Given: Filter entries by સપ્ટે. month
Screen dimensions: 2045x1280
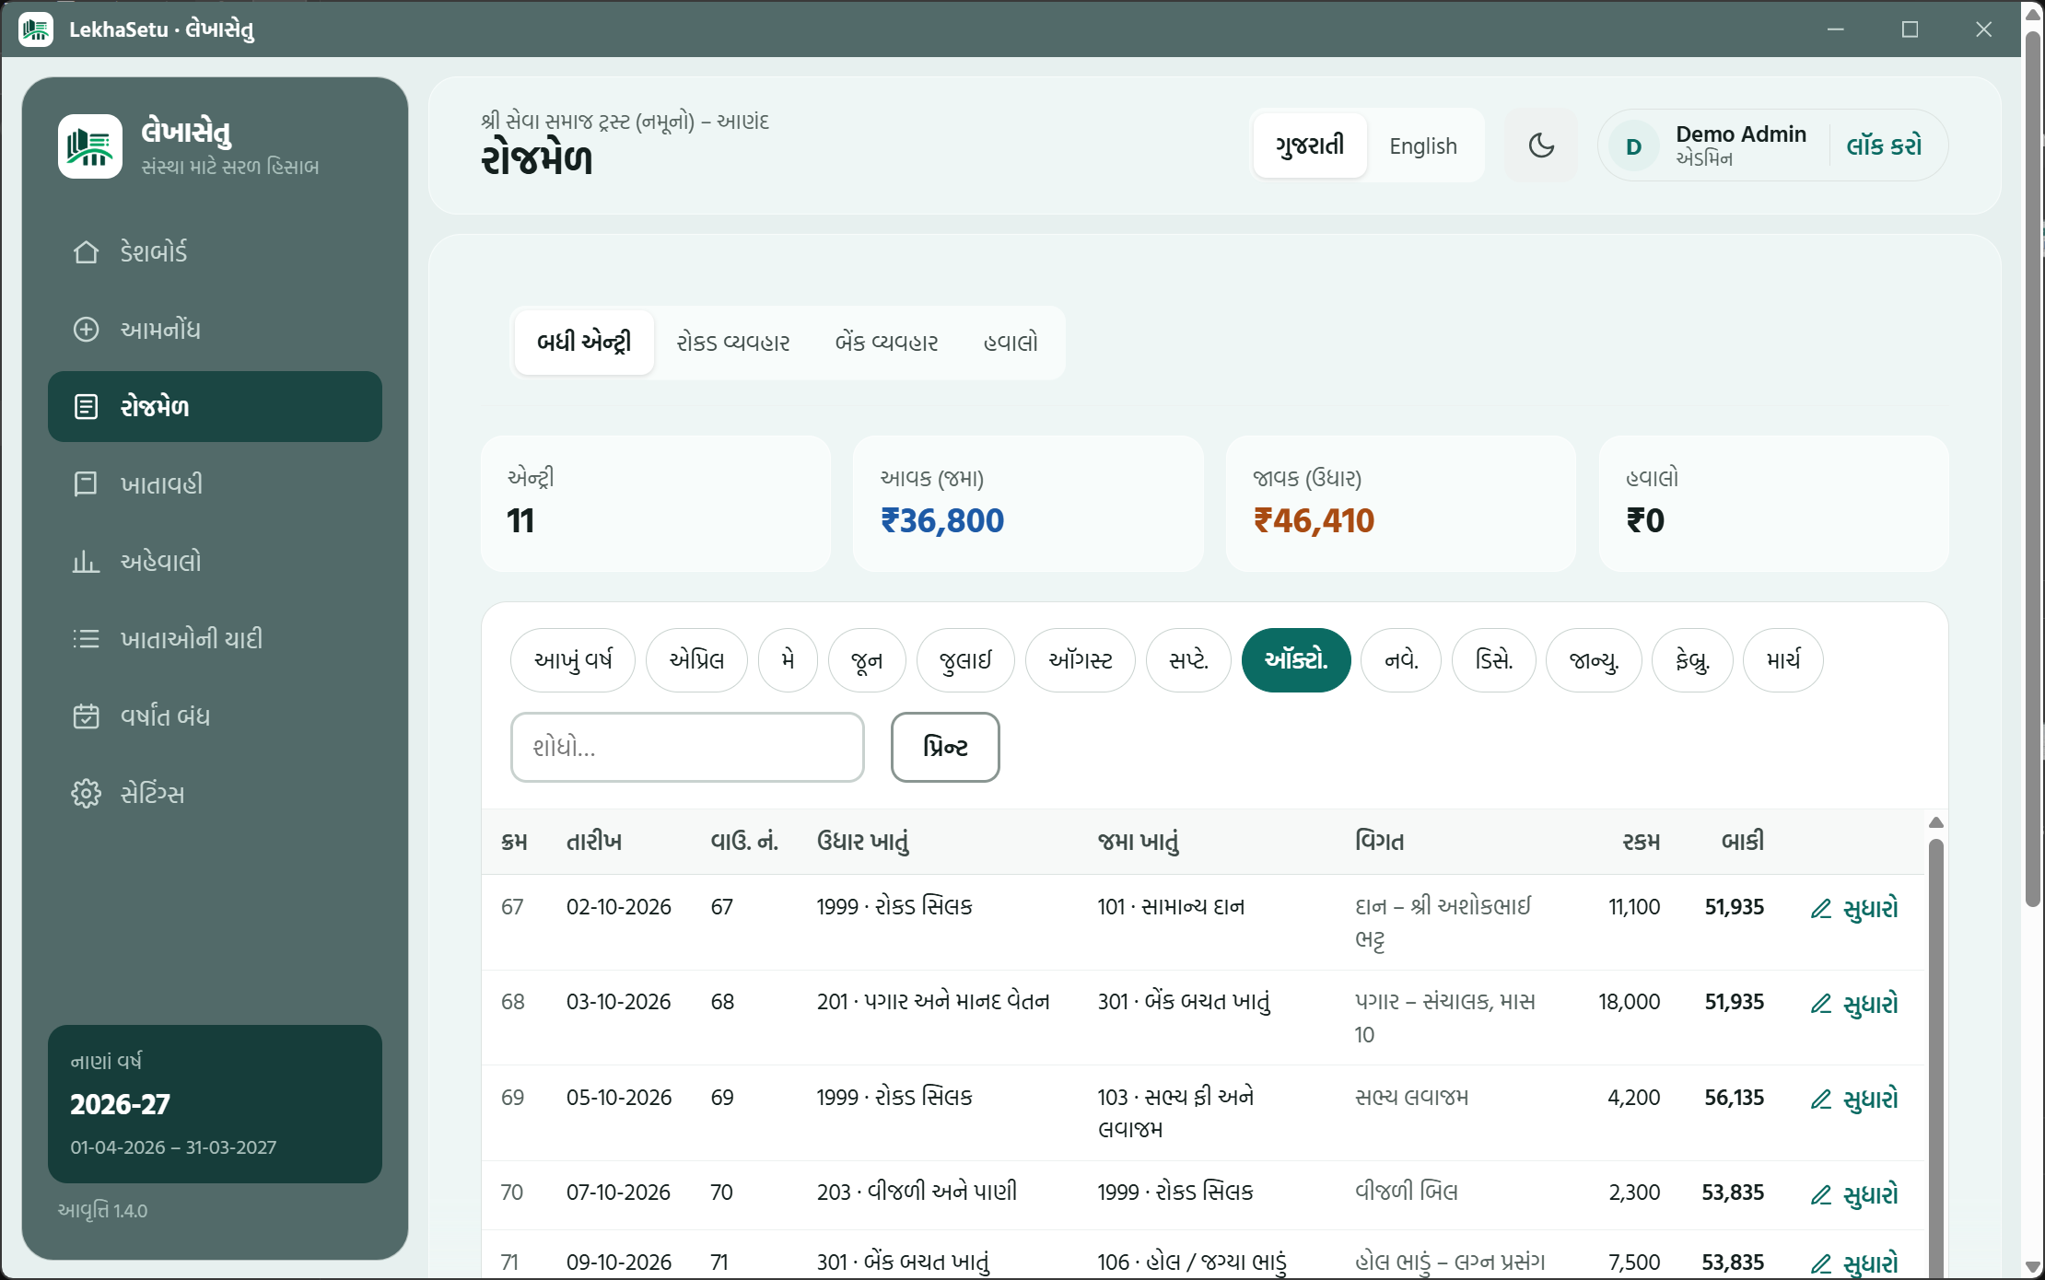Looking at the screenshot, I should (x=1188, y=660).
